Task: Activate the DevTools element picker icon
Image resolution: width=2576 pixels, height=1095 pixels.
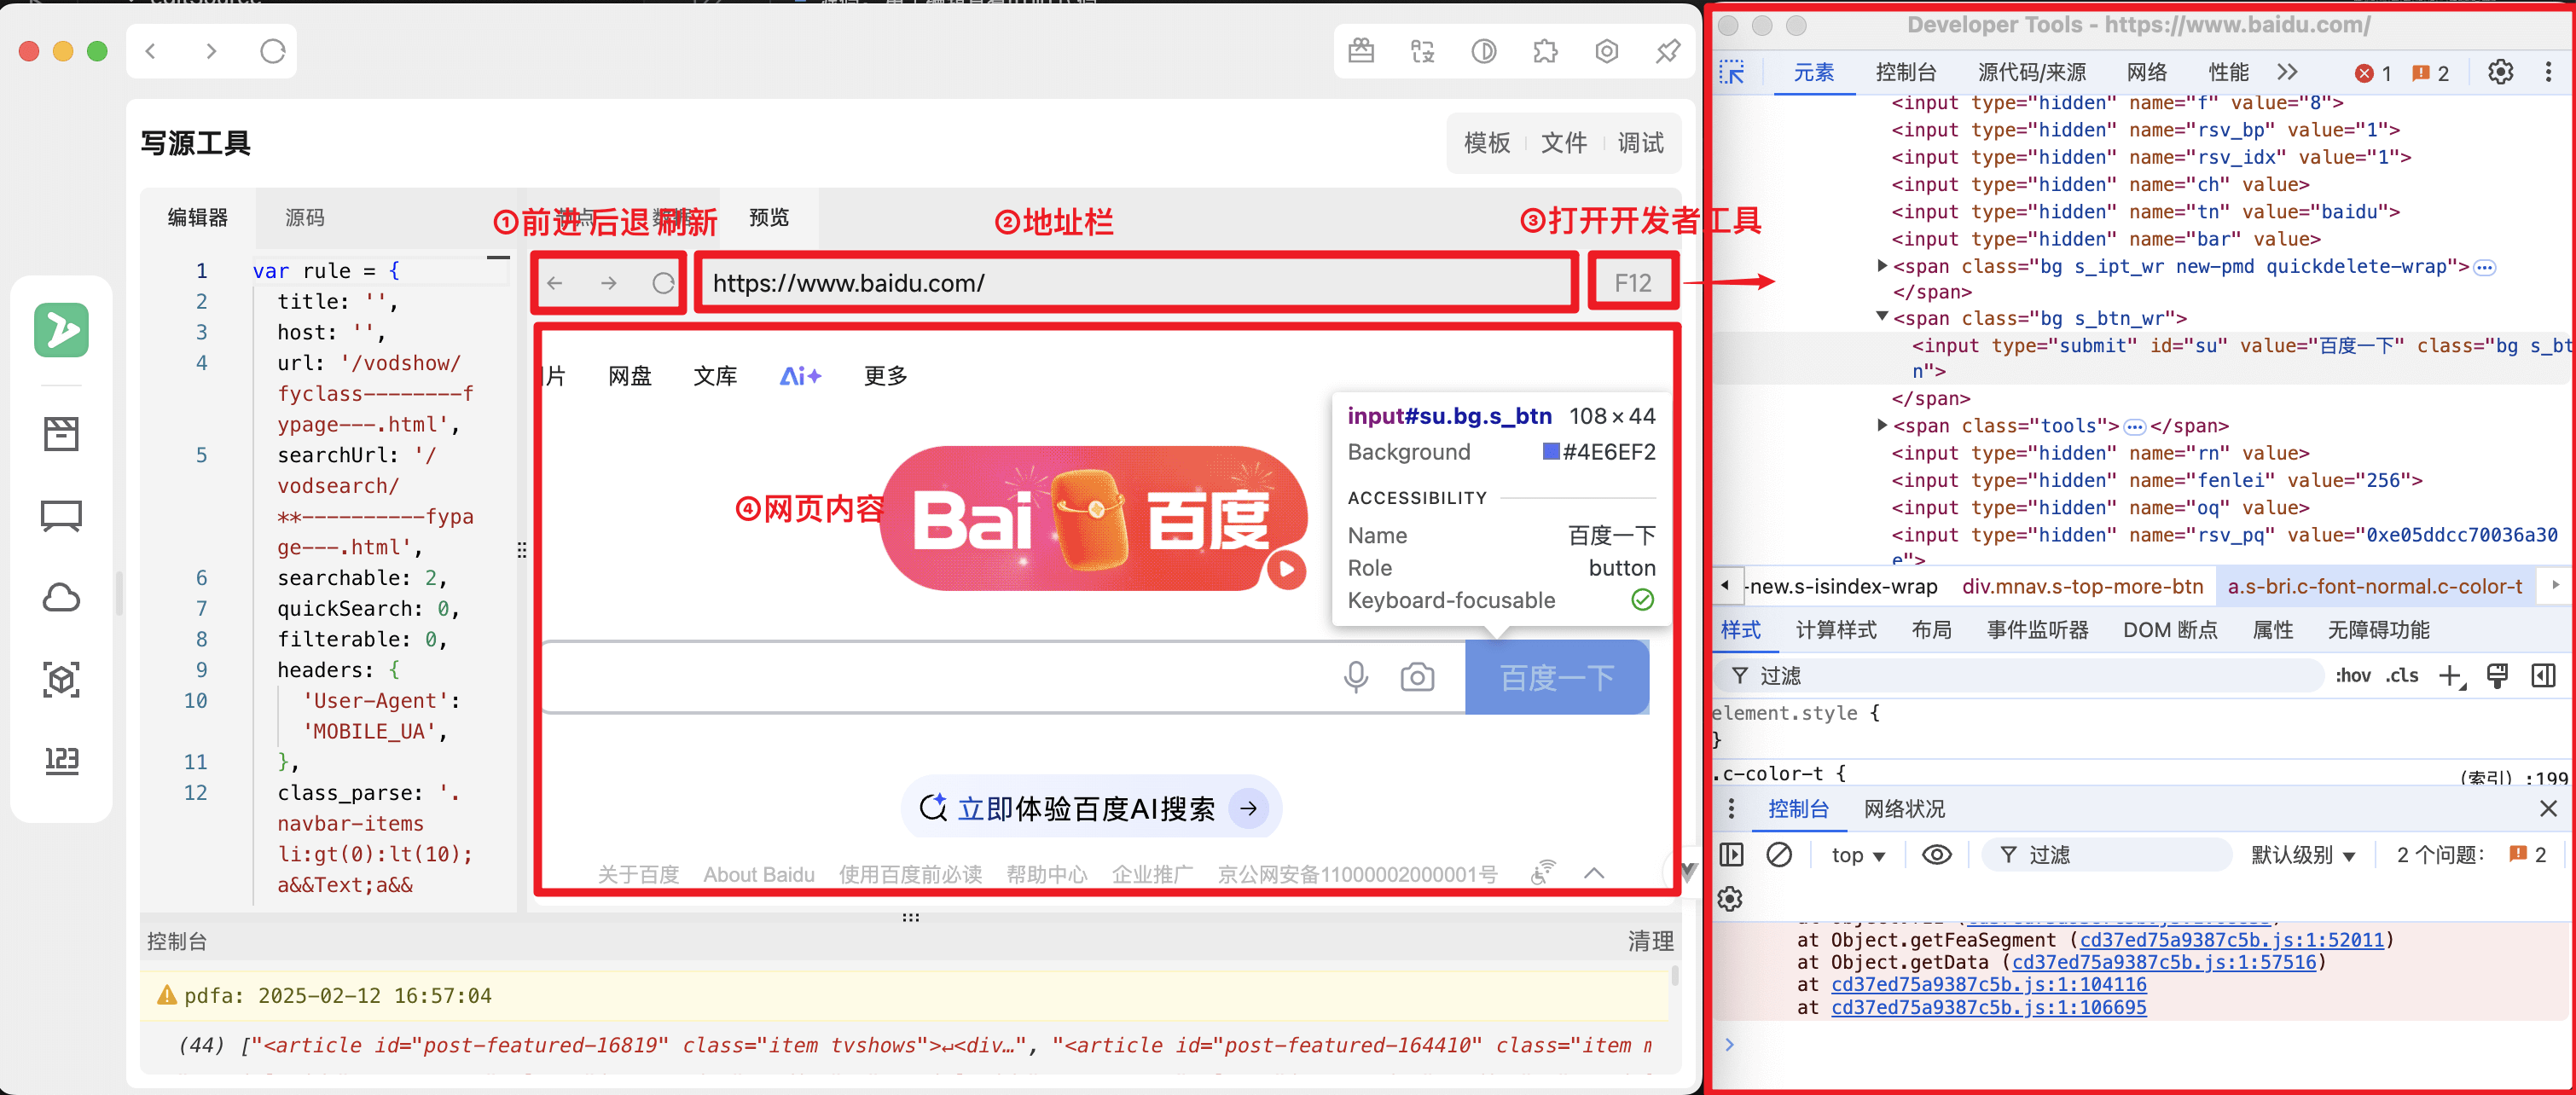Action: [1732, 73]
